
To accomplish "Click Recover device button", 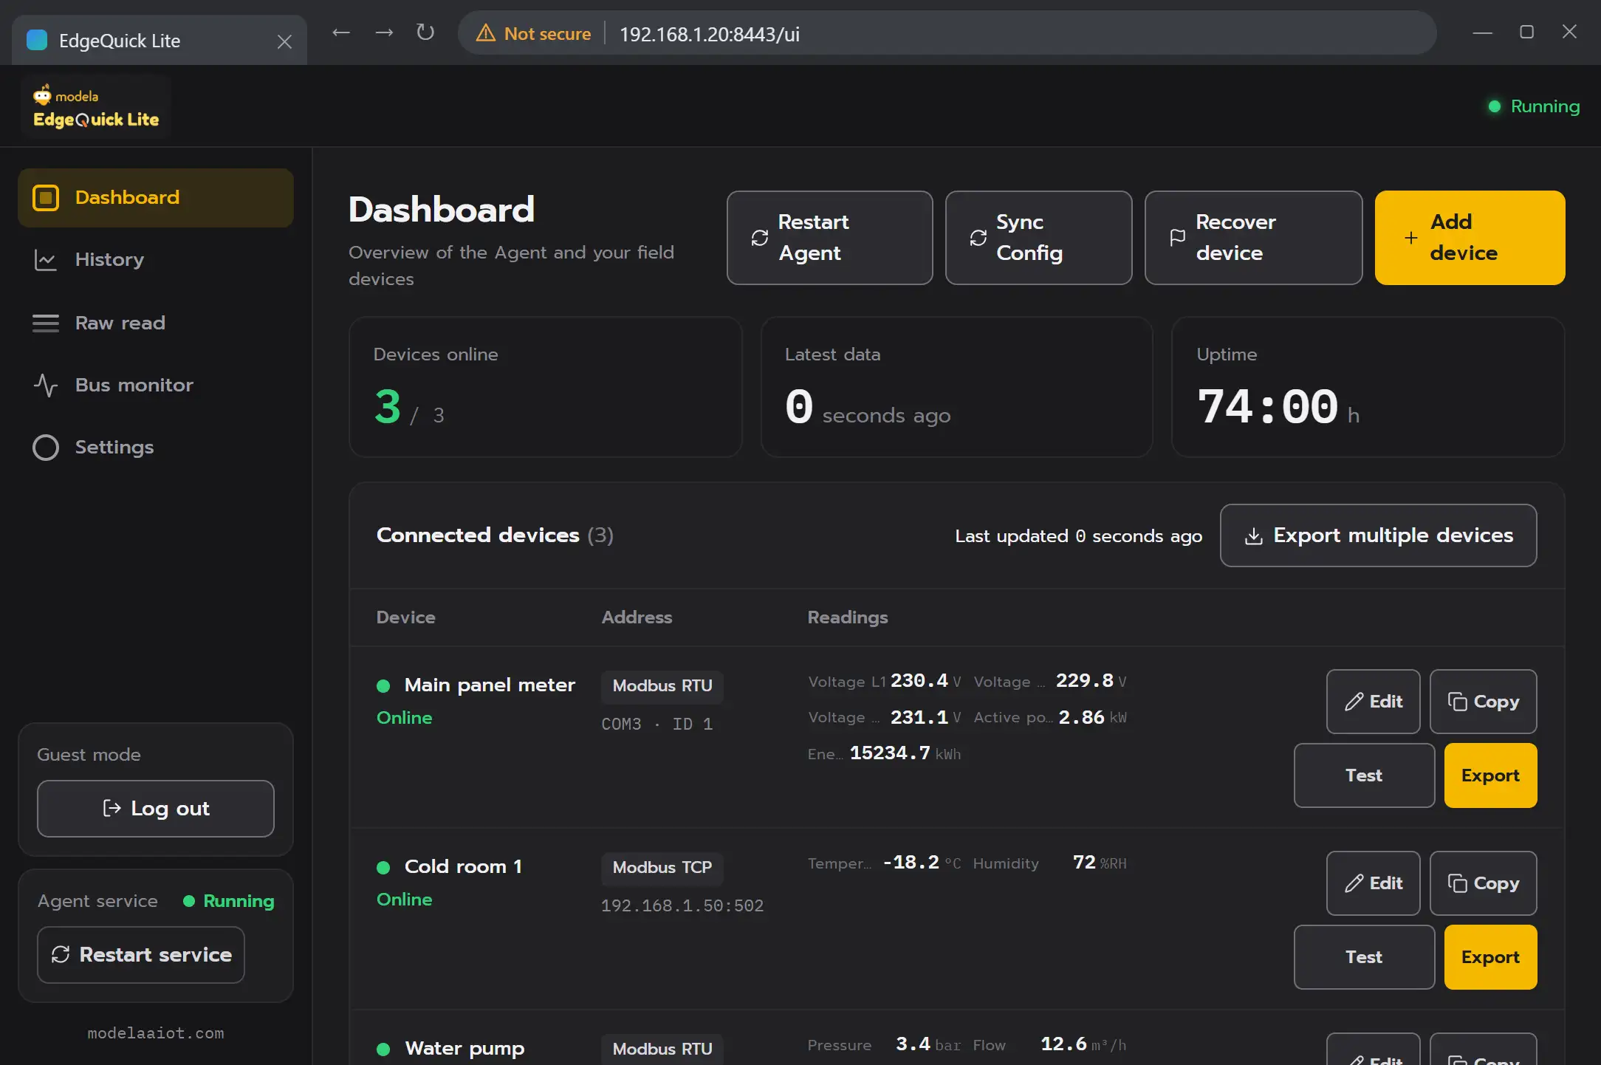I will [x=1253, y=238].
